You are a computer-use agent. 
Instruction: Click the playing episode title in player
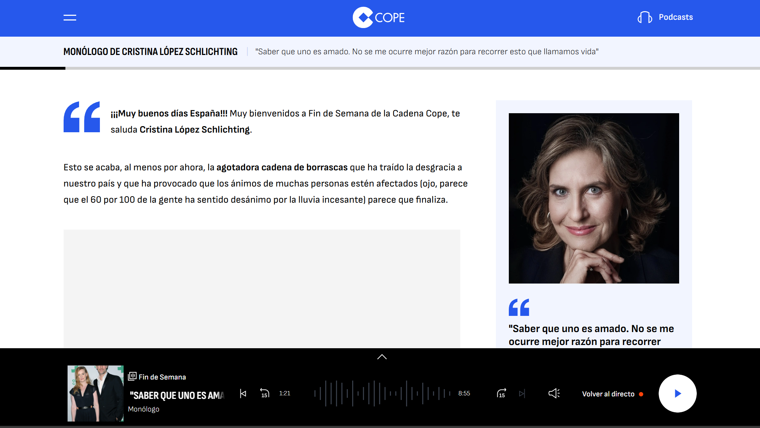[177, 395]
